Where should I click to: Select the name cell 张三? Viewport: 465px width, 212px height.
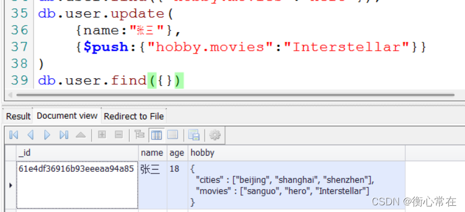pyautogui.click(x=153, y=185)
